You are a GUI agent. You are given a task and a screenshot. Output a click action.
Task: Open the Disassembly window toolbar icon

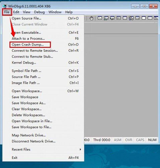[x=137, y=18]
